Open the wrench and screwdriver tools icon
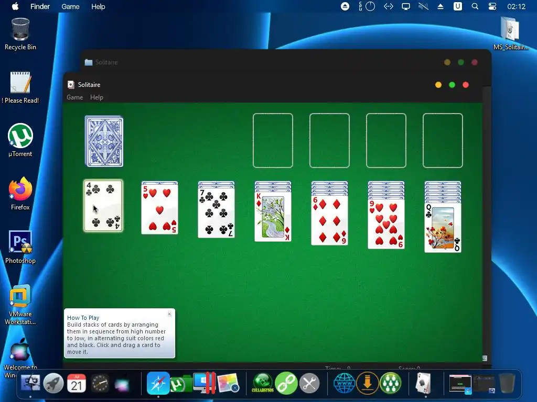537x402 pixels. tap(309, 383)
